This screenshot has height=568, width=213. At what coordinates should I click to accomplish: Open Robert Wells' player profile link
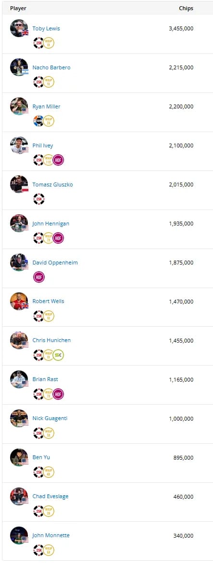[x=48, y=301]
